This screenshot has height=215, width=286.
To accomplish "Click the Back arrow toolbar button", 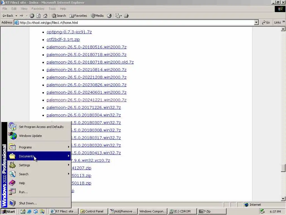I will point(8,16).
